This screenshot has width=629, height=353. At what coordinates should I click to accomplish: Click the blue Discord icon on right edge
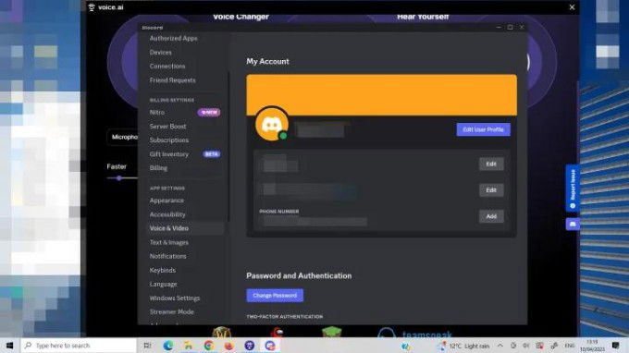(573, 224)
